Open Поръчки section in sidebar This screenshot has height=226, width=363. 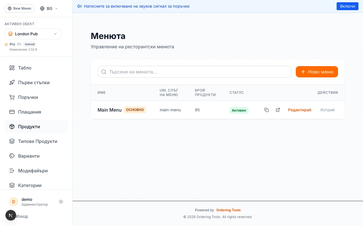36,97
